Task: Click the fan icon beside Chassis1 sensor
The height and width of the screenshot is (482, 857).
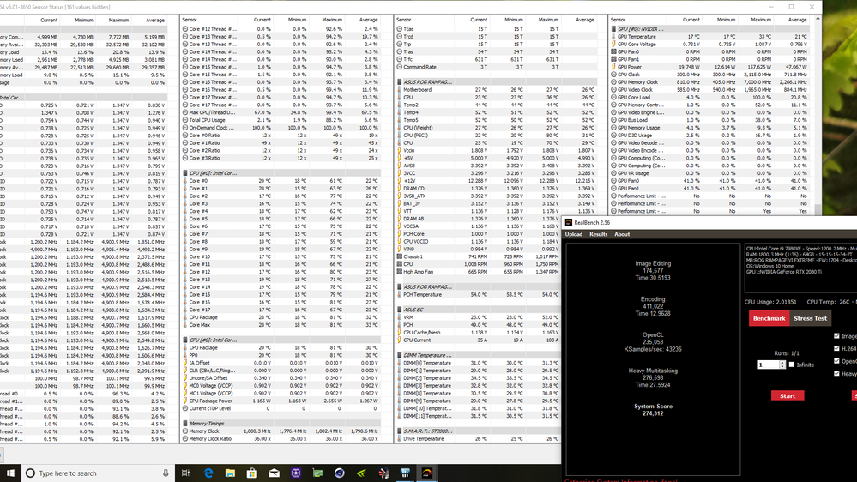Action: (400, 256)
